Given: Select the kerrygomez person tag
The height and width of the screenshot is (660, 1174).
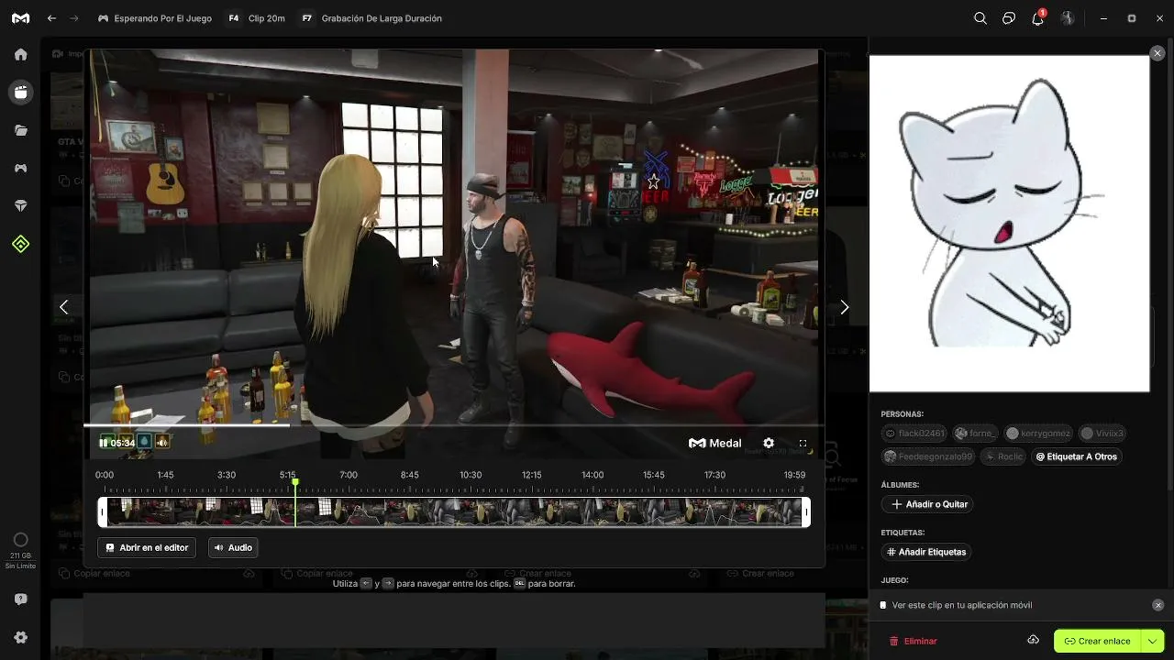Looking at the screenshot, I should coord(1038,434).
